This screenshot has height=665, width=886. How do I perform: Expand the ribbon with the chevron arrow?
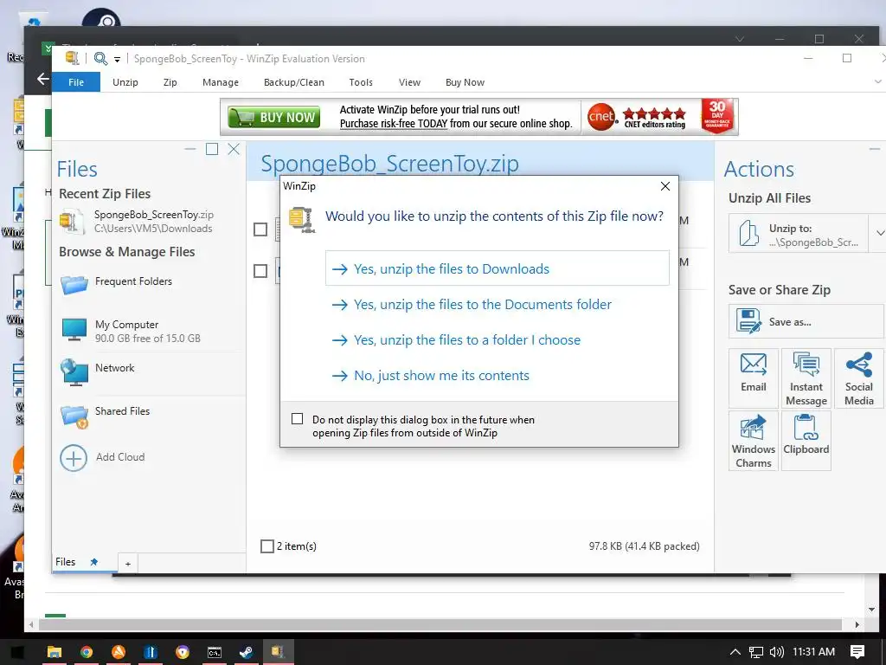click(878, 82)
